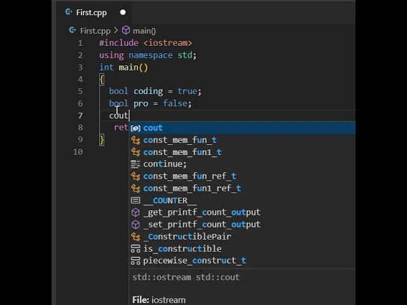Place cursor on the bool pro line
The height and width of the screenshot is (305, 407).
pos(150,104)
